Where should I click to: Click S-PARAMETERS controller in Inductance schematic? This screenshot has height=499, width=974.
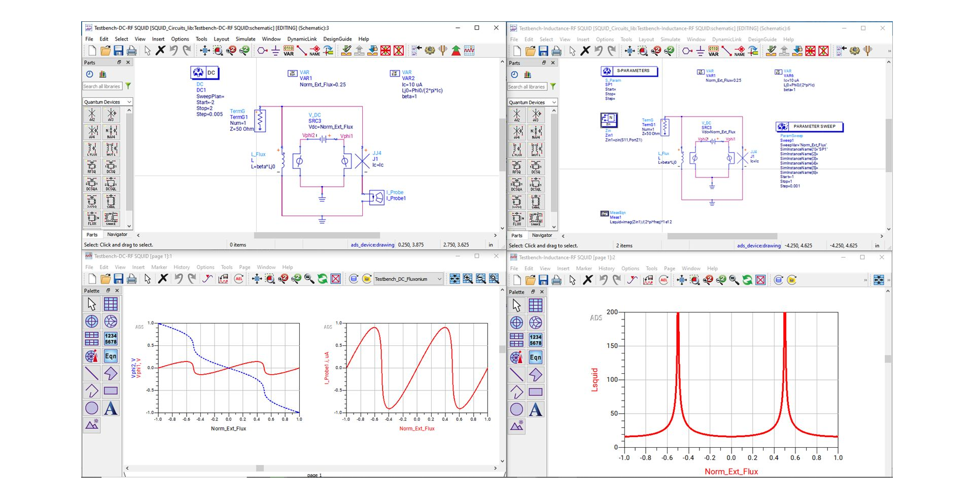pyautogui.click(x=629, y=71)
